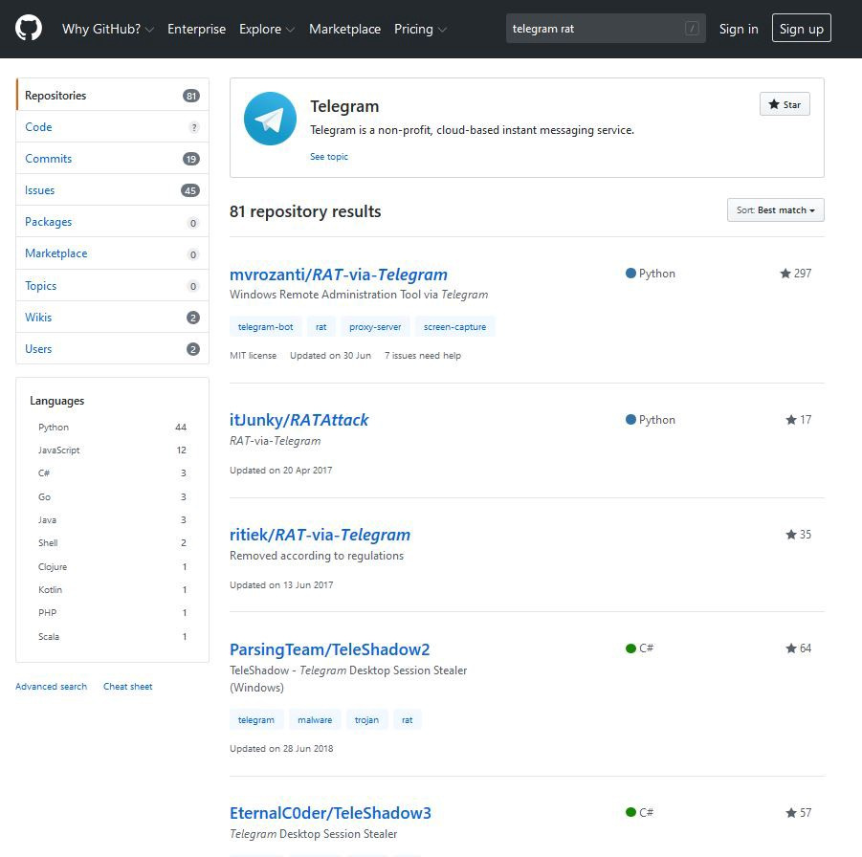Focus the search box containing telegram rat
Viewport: 862px width, 857px height.
593,29
